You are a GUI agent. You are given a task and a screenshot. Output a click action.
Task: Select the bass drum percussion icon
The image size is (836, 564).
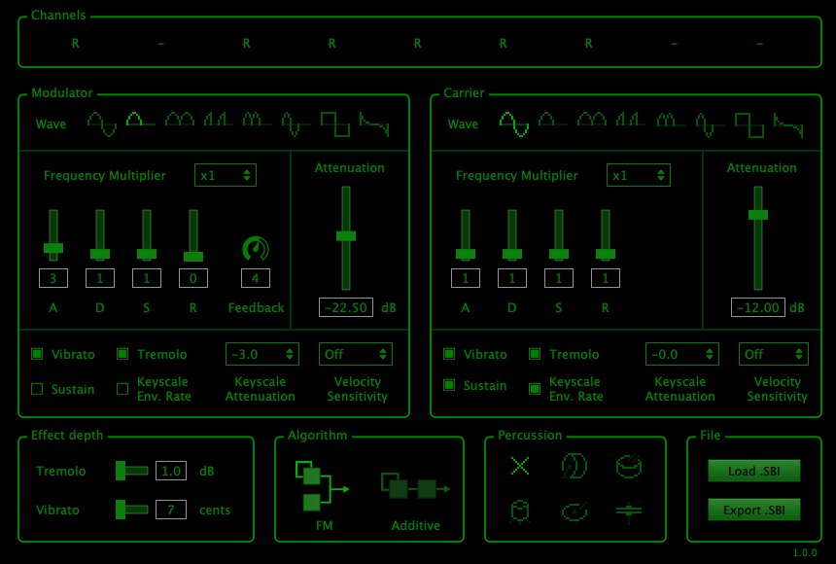pyautogui.click(x=575, y=467)
